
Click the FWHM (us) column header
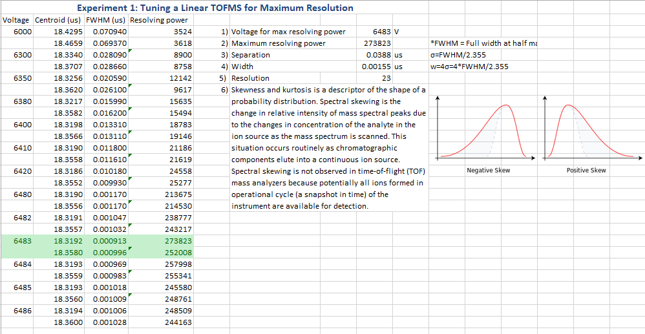click(x=106, y=20)
